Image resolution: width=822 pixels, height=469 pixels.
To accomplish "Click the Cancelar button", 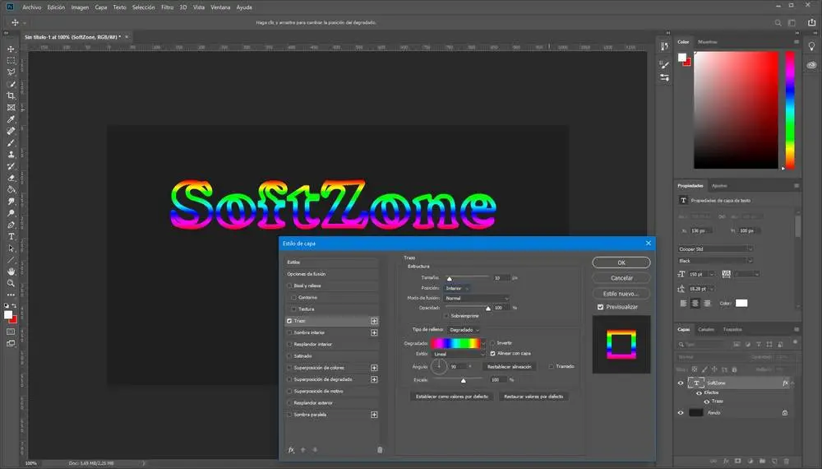I will pos(621,278).
